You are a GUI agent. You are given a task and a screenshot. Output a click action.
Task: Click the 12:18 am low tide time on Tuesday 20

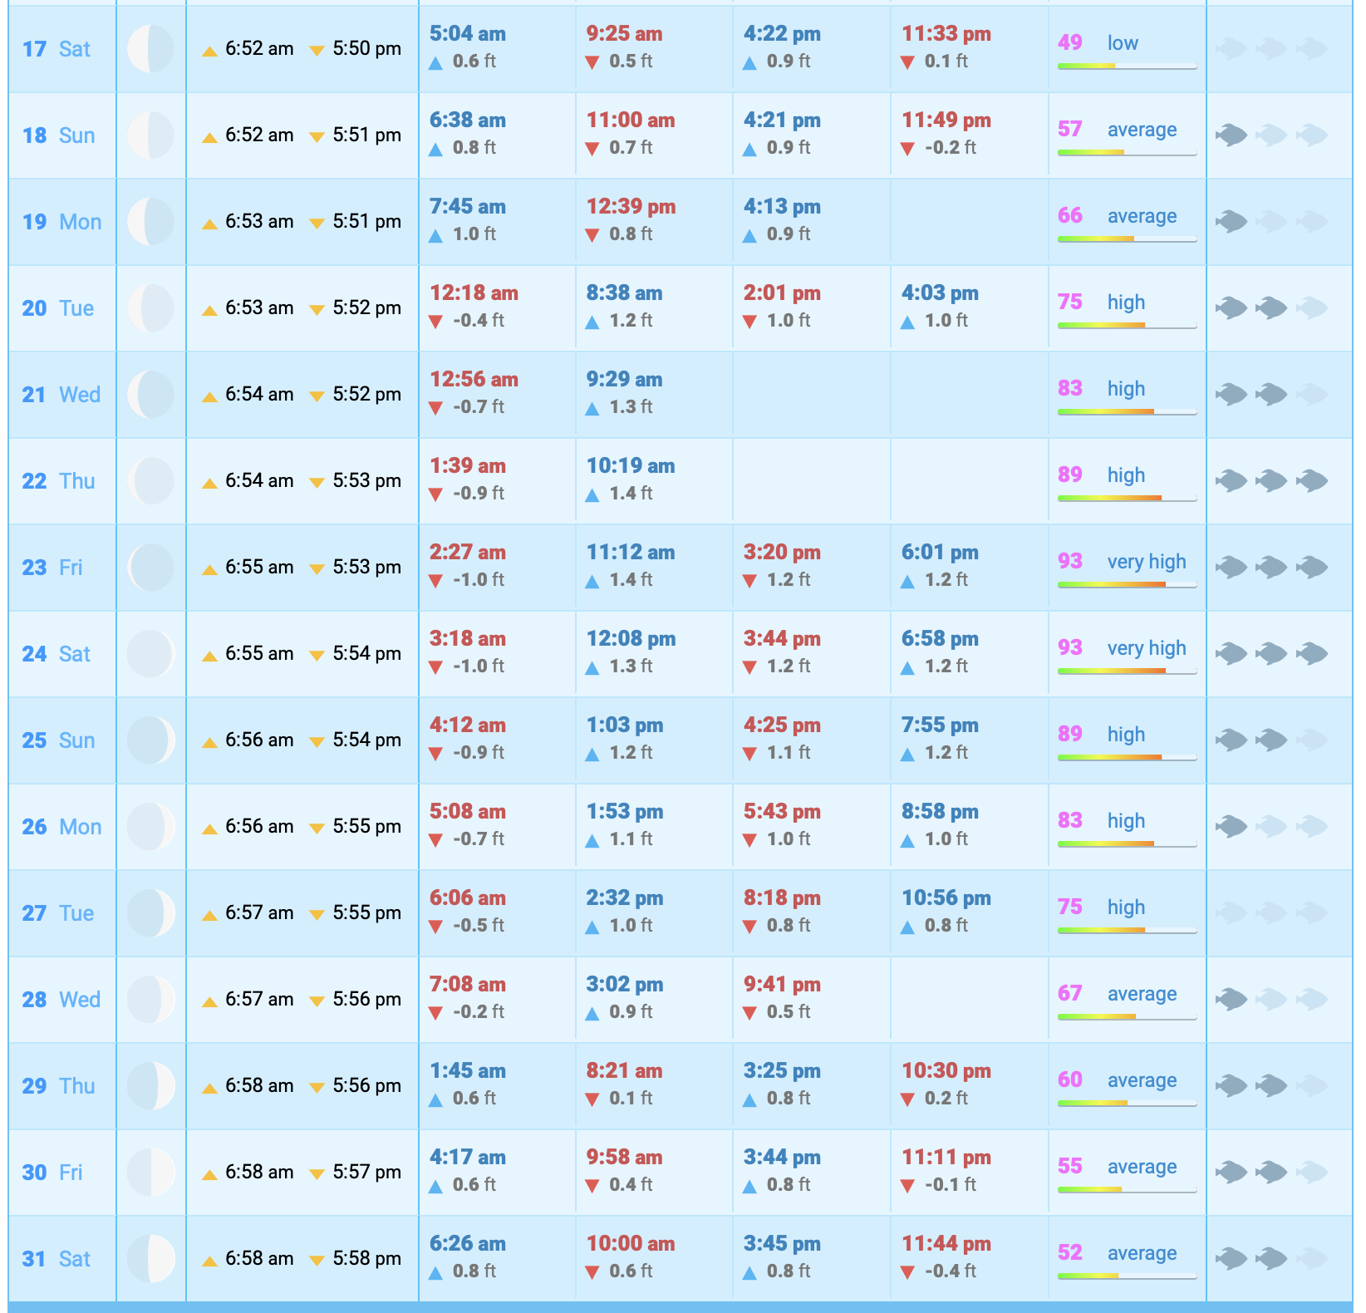474,293
